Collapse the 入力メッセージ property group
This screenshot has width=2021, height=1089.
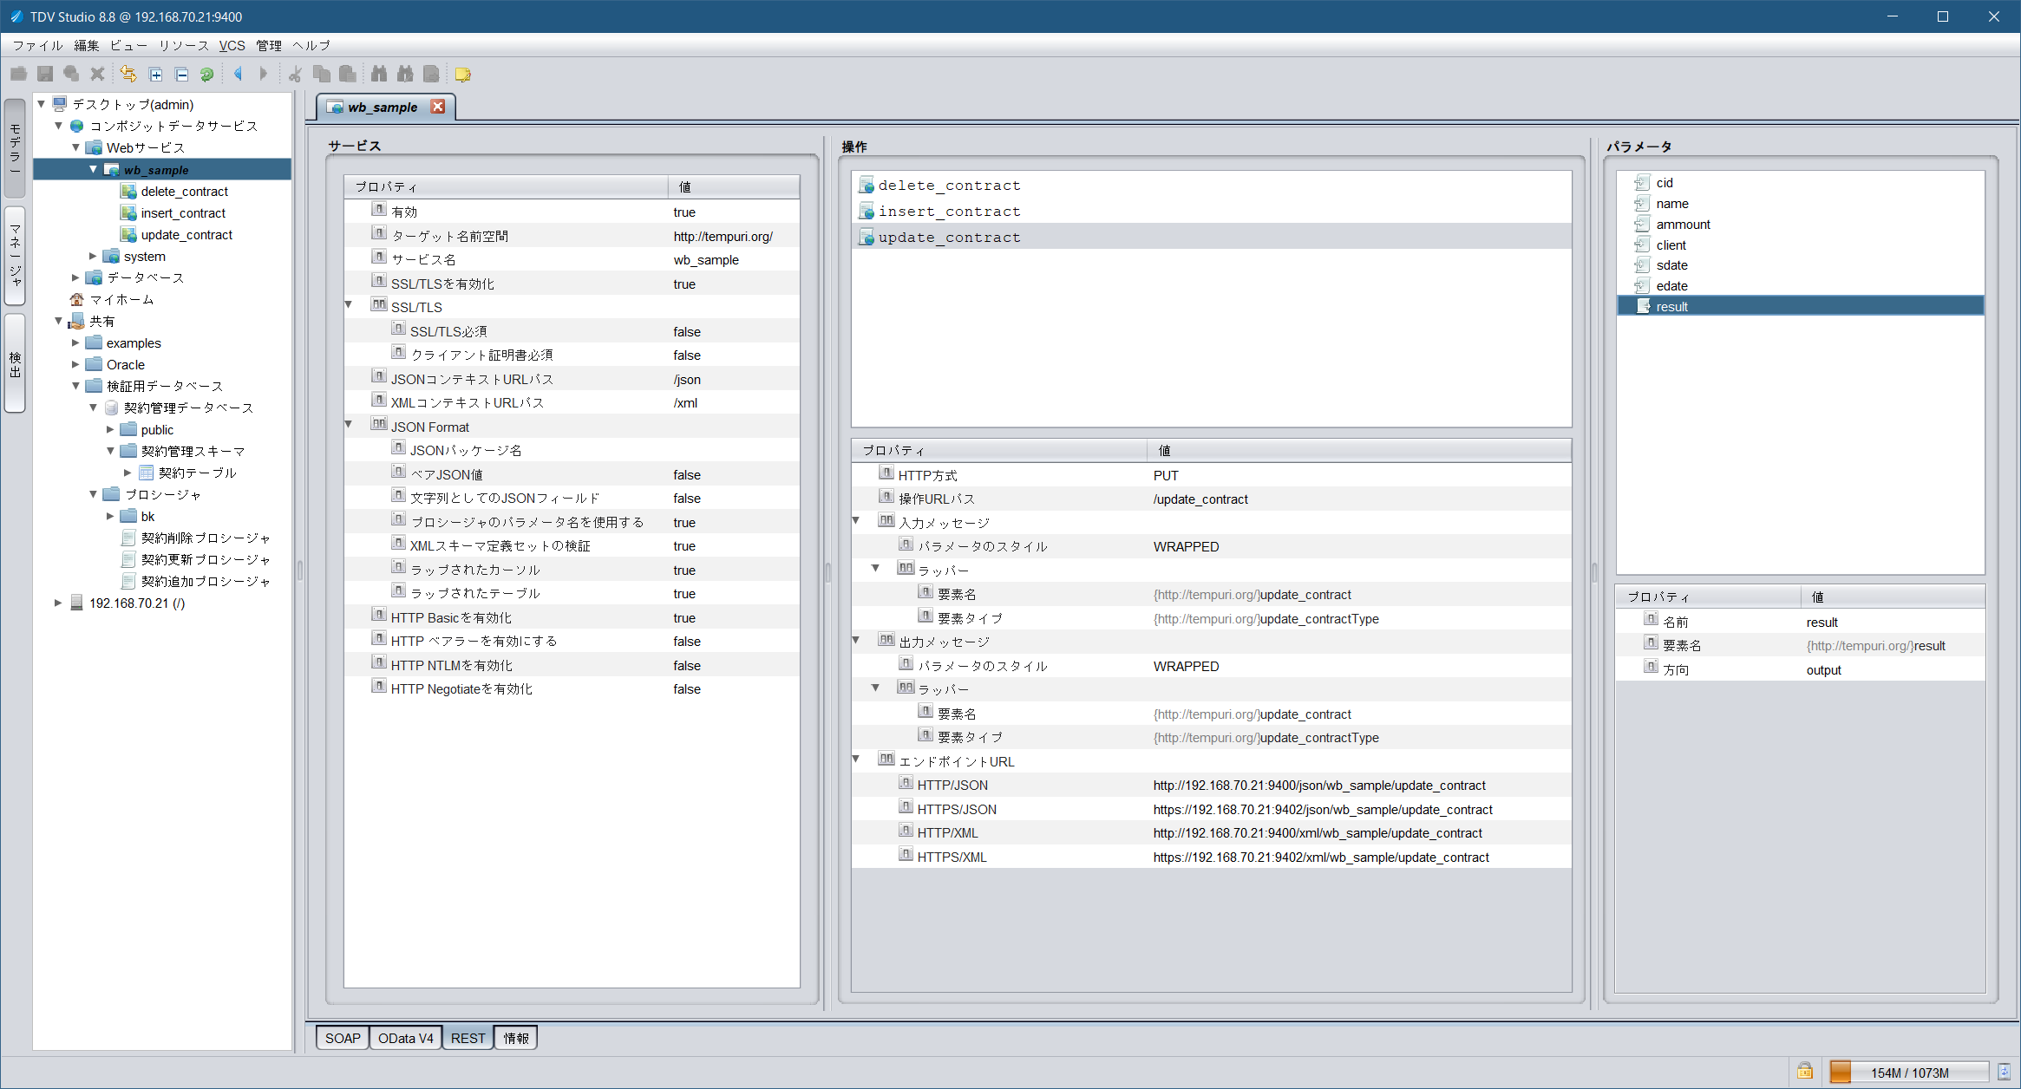(856, 520)
